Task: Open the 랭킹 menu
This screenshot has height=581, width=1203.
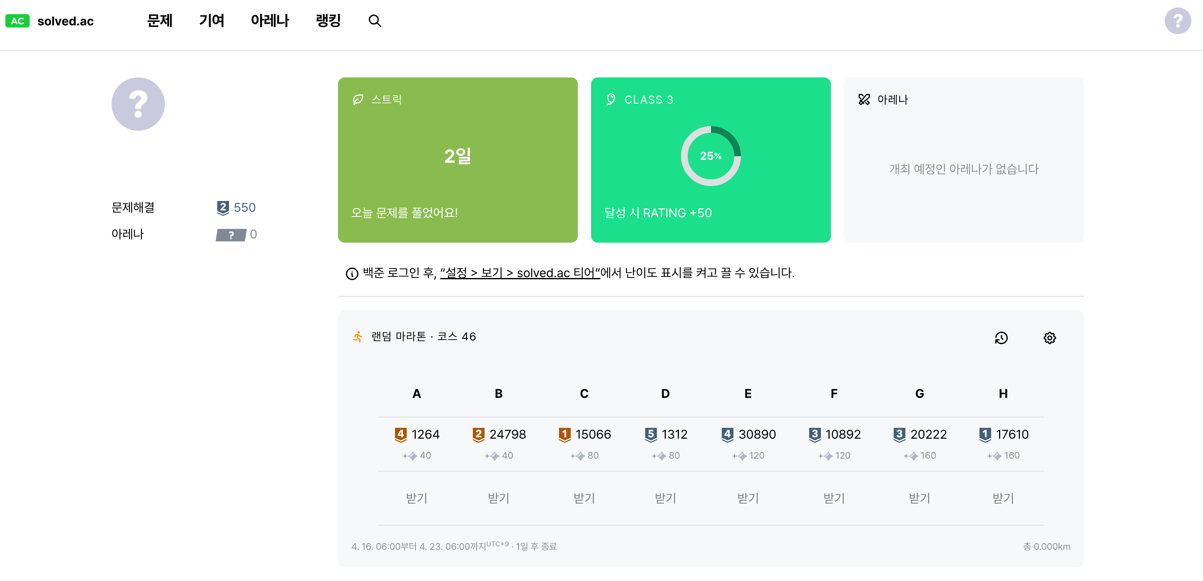Action: [328, 21]
